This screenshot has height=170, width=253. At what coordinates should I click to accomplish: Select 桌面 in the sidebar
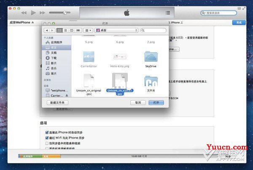coord(57,48)
